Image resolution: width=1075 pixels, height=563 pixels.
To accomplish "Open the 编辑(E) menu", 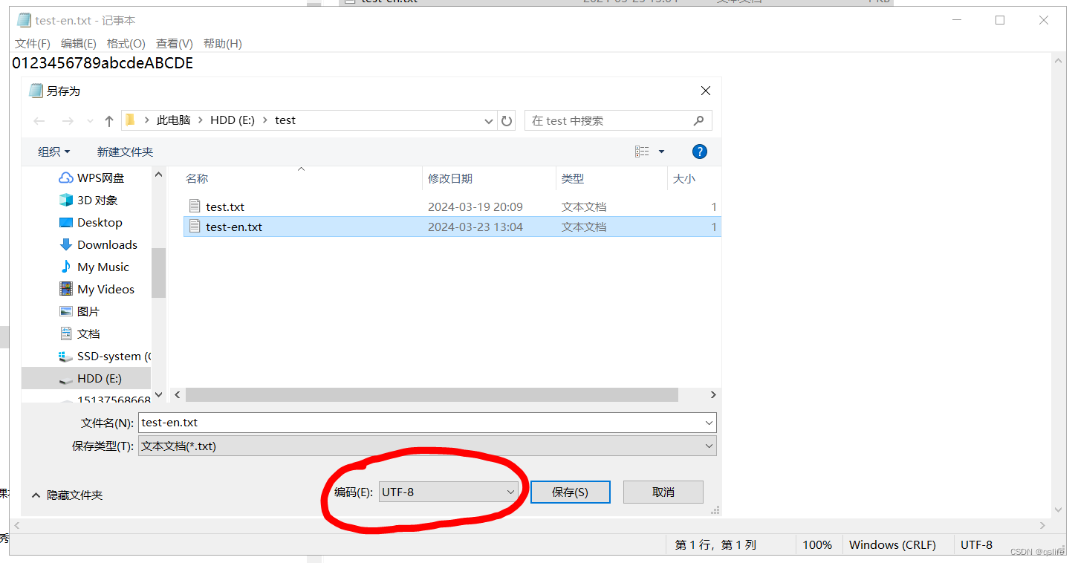I will (x=79, y=44).
